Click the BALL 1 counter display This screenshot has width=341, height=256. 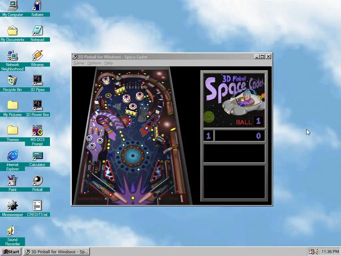coord(250,121)
